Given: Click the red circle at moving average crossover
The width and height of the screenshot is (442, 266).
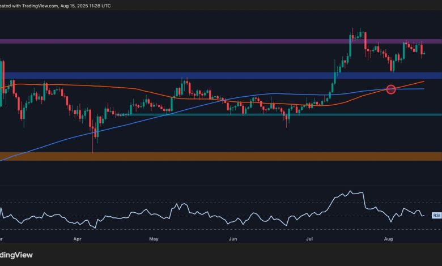Looking at the screenshot, I should pyautogui.click(x=390, y=89).
